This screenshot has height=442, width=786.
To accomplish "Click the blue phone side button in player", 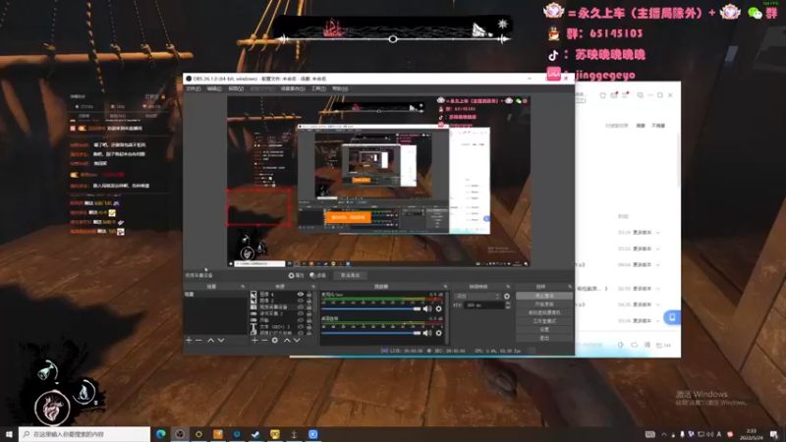I will pos(672,317).
